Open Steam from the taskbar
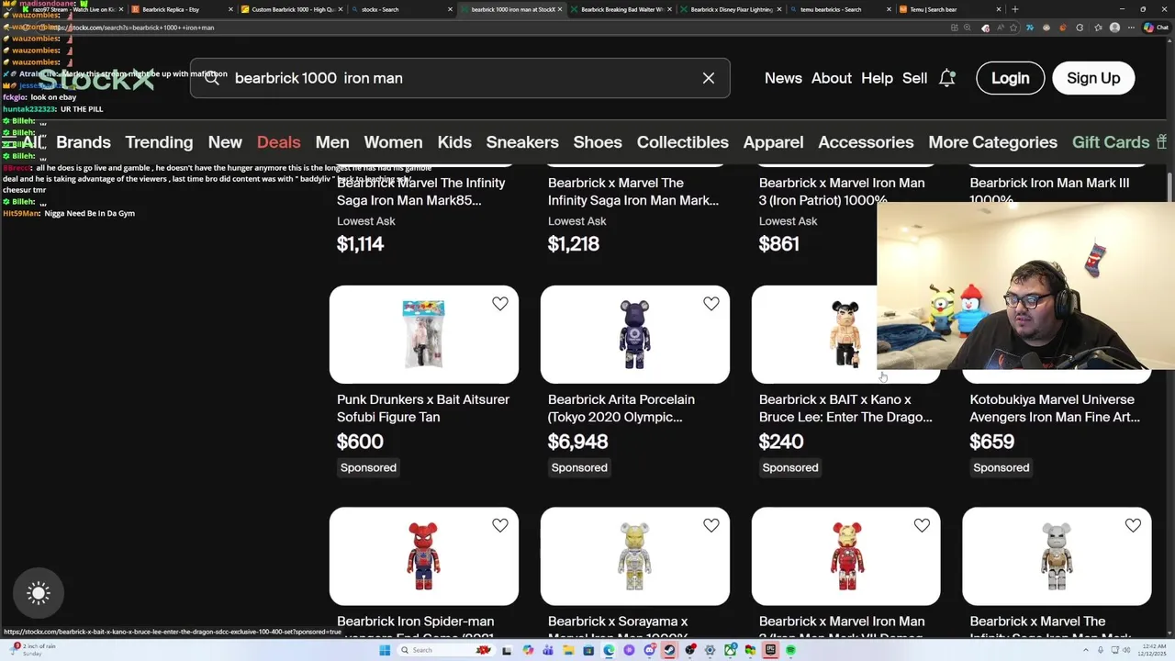This screenshot has width=1175, height=661. (669, 650)
